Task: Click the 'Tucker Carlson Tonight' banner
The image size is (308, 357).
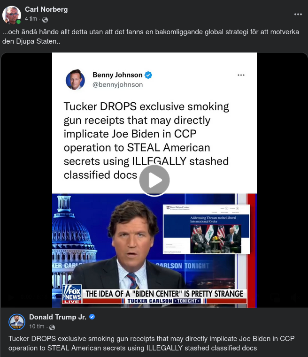Action: click(x=164, y=301)
